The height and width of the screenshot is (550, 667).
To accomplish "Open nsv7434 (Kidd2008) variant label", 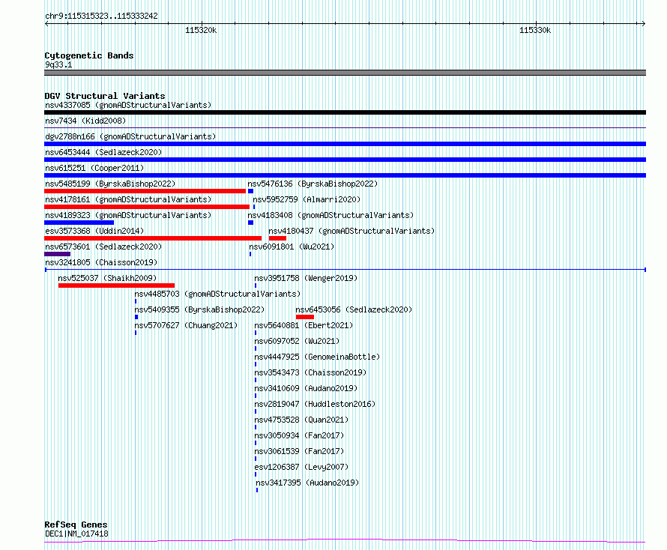I will point(85,121).
